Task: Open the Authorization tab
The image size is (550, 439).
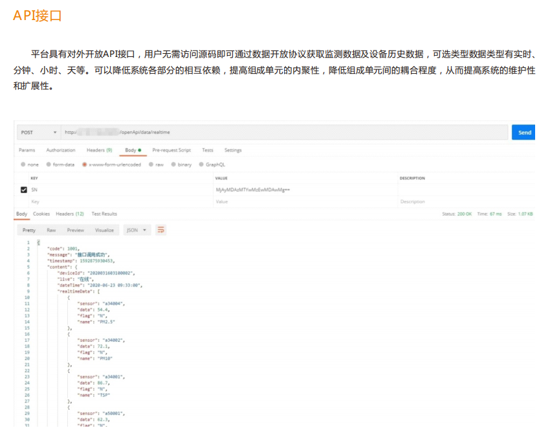Action: pyautogui.click(x=61, y=150)
